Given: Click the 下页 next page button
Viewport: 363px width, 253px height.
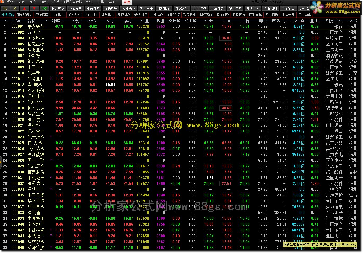Looking at the screenshot, I should [x=44, y=8].
